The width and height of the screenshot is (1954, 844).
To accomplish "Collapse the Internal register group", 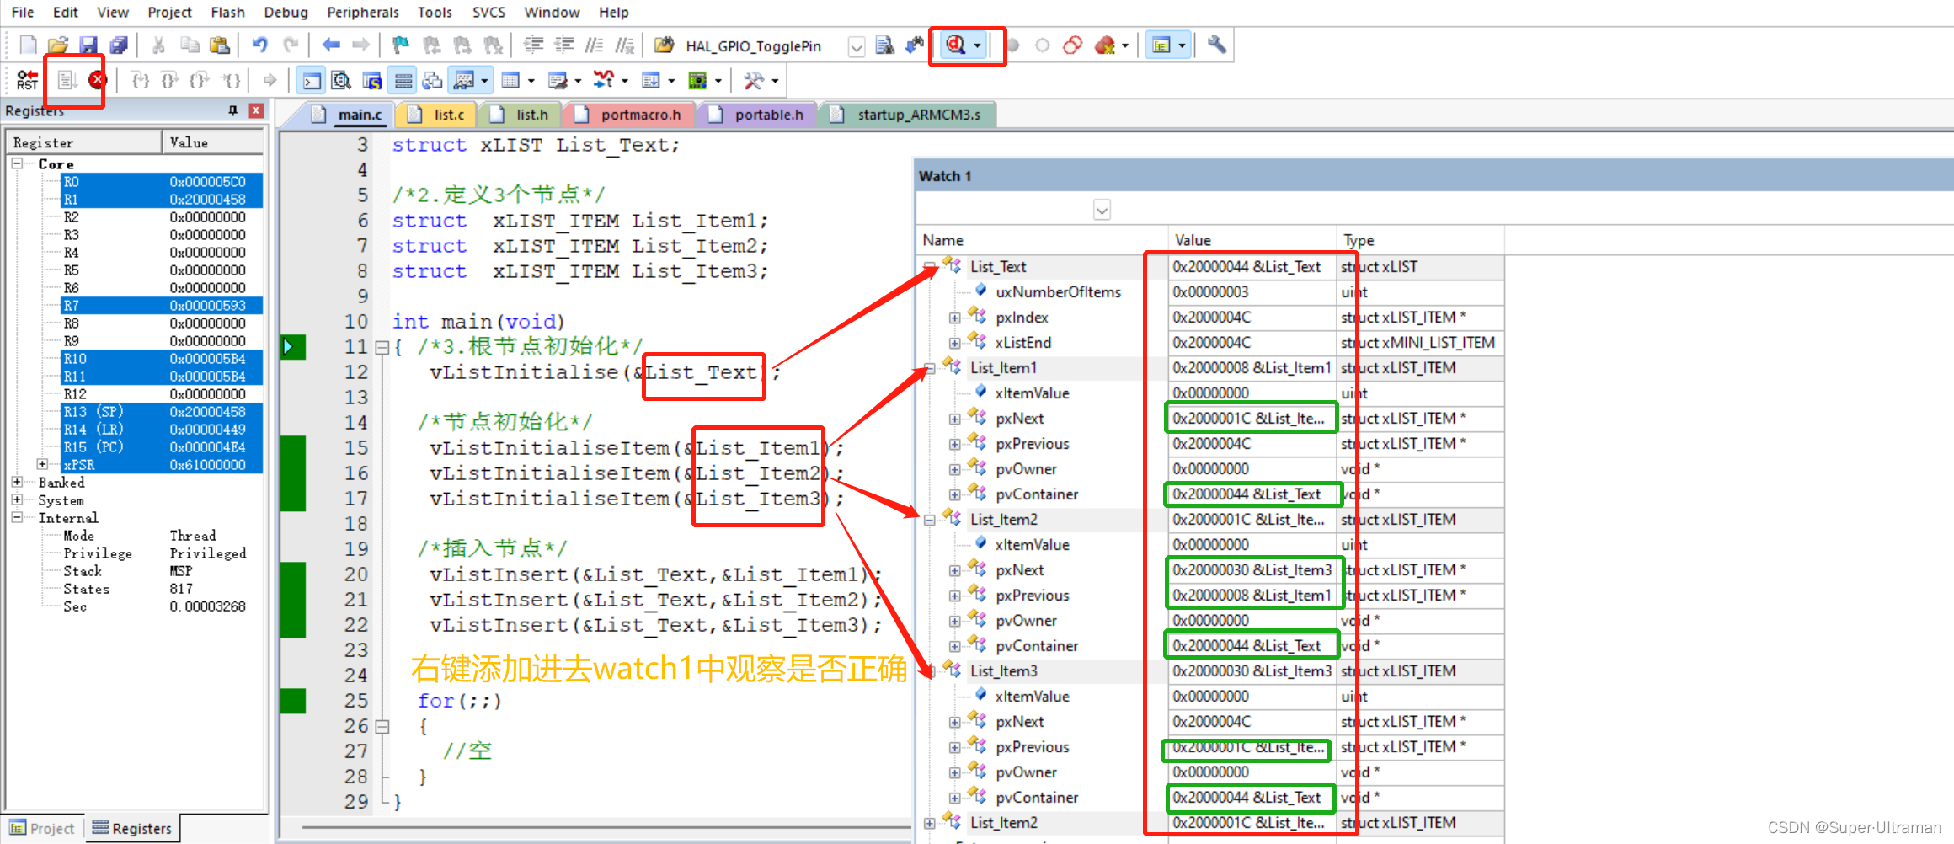I will [17, 517].
